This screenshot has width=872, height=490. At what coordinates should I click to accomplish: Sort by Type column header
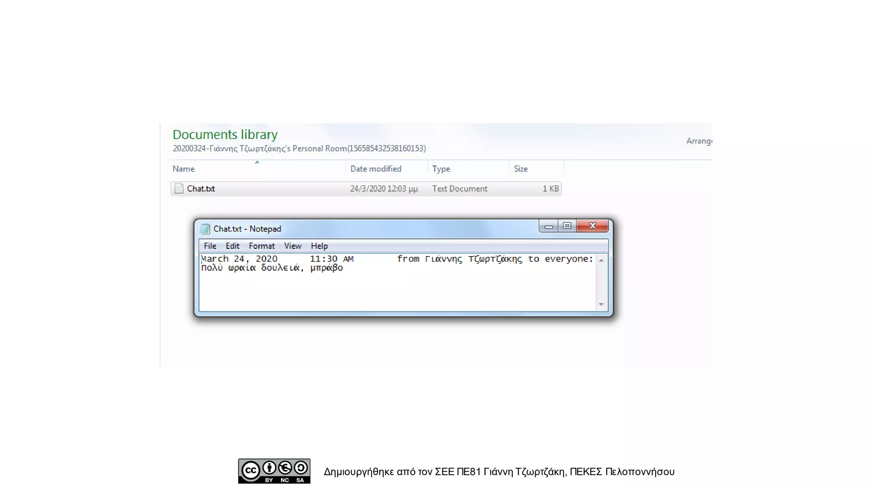(x=441, y=169)
